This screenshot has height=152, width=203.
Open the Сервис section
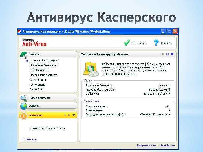point(48,106)
